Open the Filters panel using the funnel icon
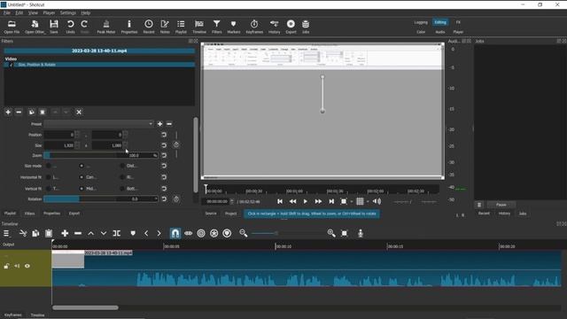The height and width of the screenshot is (319, 567). 216,27
